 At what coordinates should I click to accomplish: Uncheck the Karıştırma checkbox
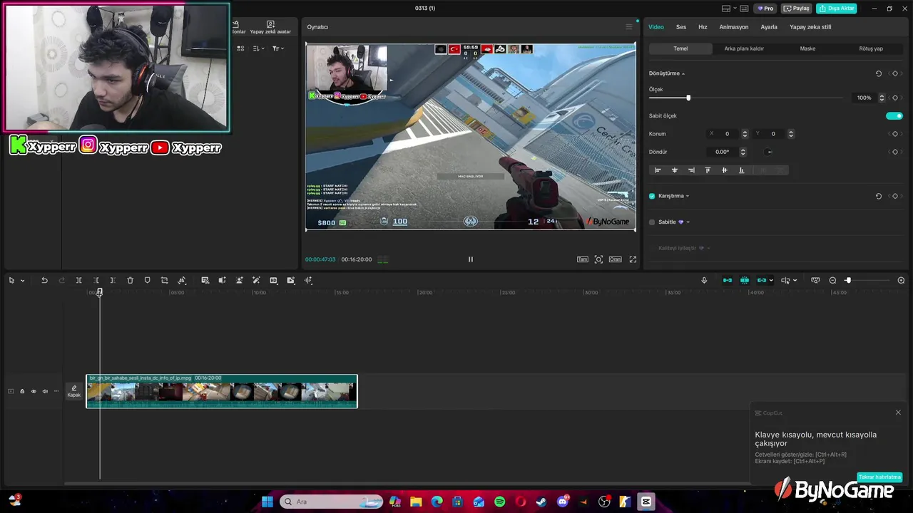coord(652,196)
